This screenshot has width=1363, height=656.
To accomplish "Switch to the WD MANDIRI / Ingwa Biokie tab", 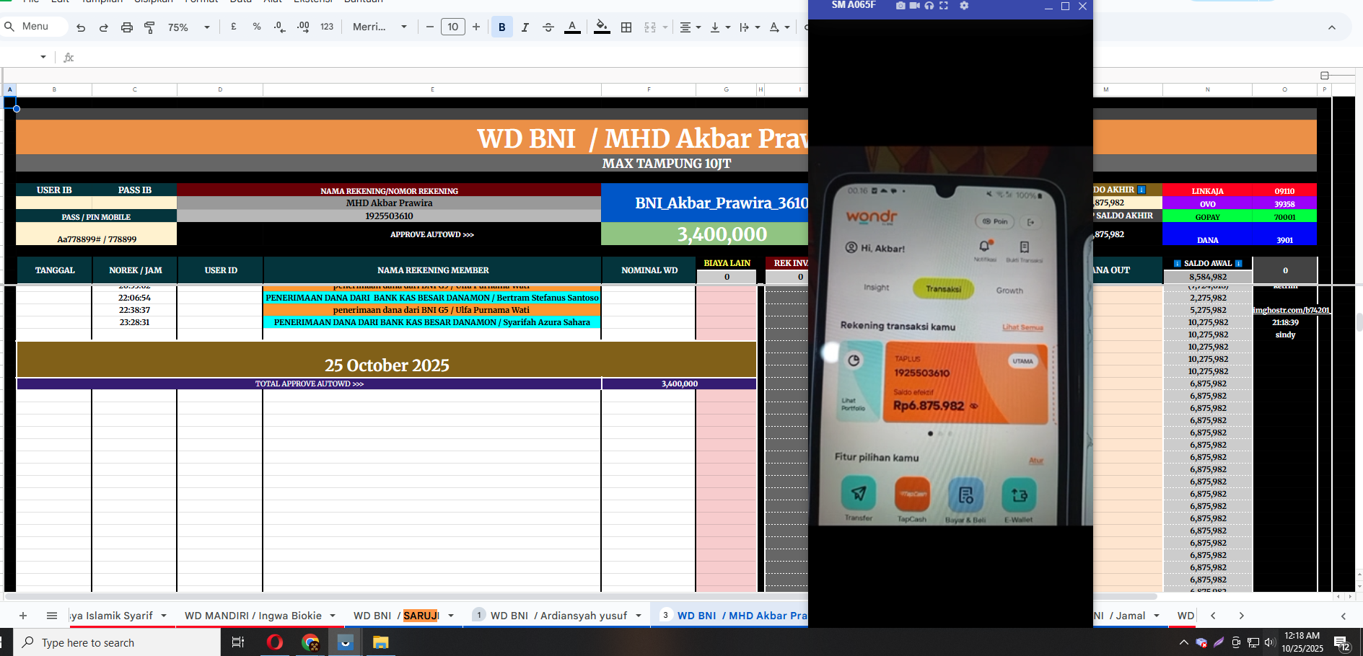I will coord(253,615).
